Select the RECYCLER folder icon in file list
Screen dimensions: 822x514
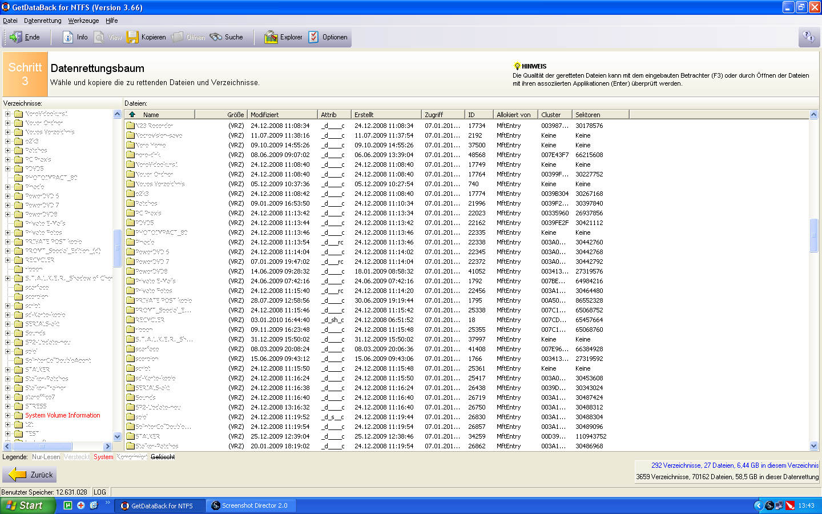click(130, 320)
